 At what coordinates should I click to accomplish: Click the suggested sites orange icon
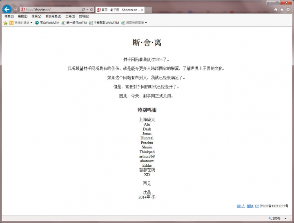[11, 23]
